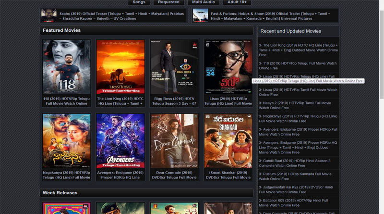This screenshot has width=384, height=214.
Task: Select the iSmart Shankar poster
Action: [x=228, y=141]
